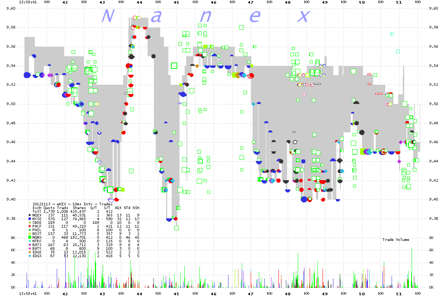Select the CBOE olive dot legend marker
The height and width of the screenshot is (296, 445).
click(29, 222)
